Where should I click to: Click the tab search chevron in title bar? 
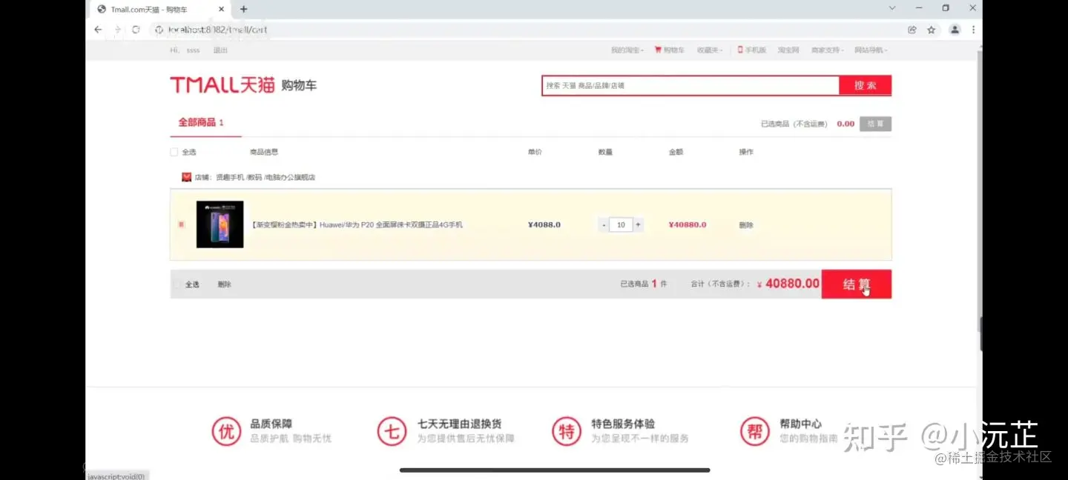pos(892,8)
